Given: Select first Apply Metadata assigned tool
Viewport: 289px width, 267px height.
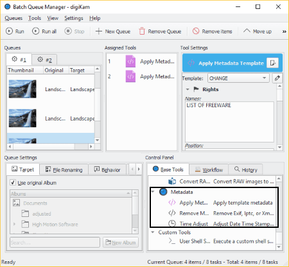Looking at the screenshot, I should pyautogui.click(x=142, y=62).
